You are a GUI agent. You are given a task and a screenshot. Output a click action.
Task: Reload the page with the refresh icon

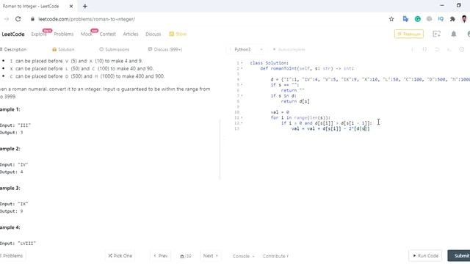point(18,19)
